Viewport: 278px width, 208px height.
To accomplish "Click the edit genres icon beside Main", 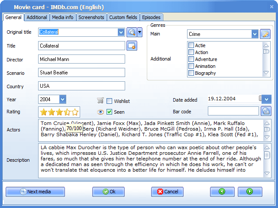I will pos(265,34).
